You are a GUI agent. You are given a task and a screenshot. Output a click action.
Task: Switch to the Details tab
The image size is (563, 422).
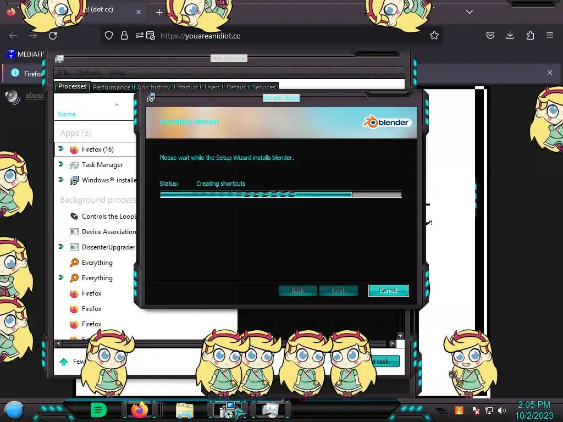[x=236, y=87]
